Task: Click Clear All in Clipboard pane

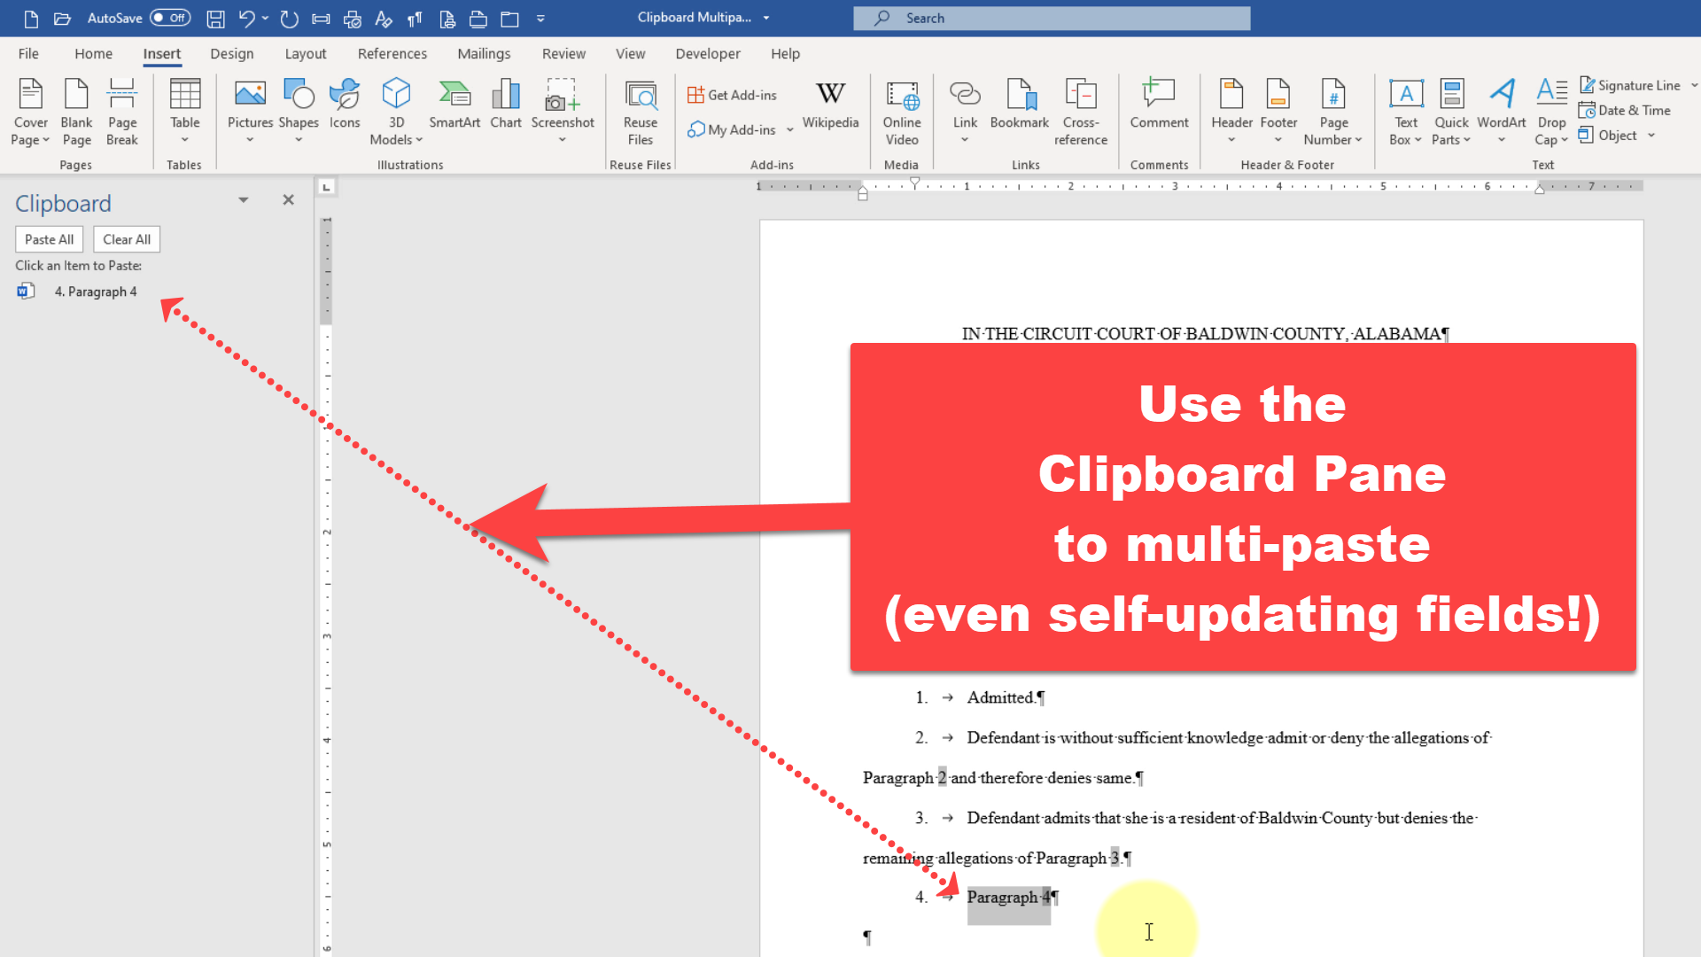Action: pos(125,238)
